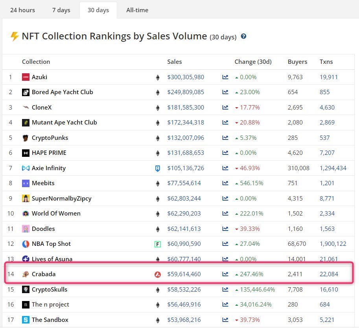Click the Collection column header
359x329 pixels.
click(36, 62)
